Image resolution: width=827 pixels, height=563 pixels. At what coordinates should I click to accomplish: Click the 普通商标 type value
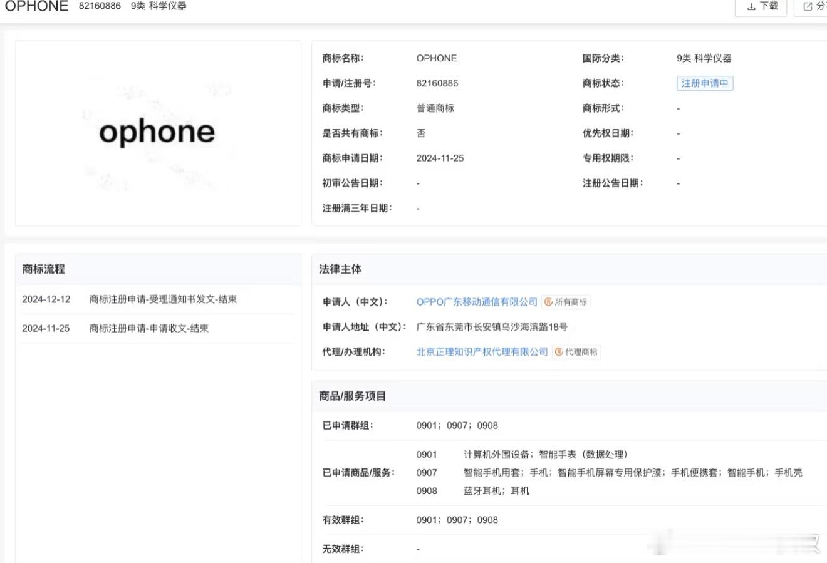tap(435, 108)
